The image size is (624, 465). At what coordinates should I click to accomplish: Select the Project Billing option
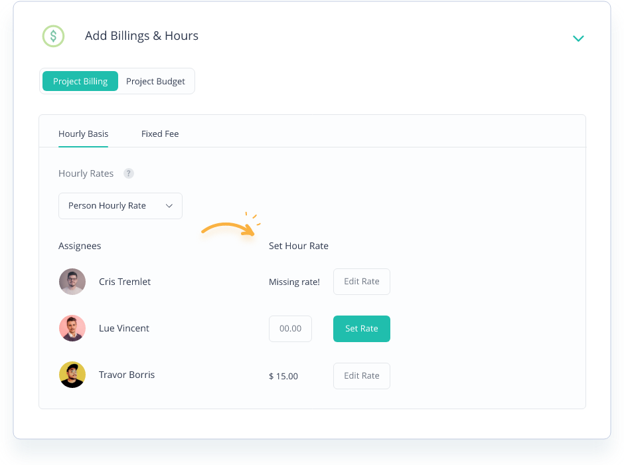80,81
